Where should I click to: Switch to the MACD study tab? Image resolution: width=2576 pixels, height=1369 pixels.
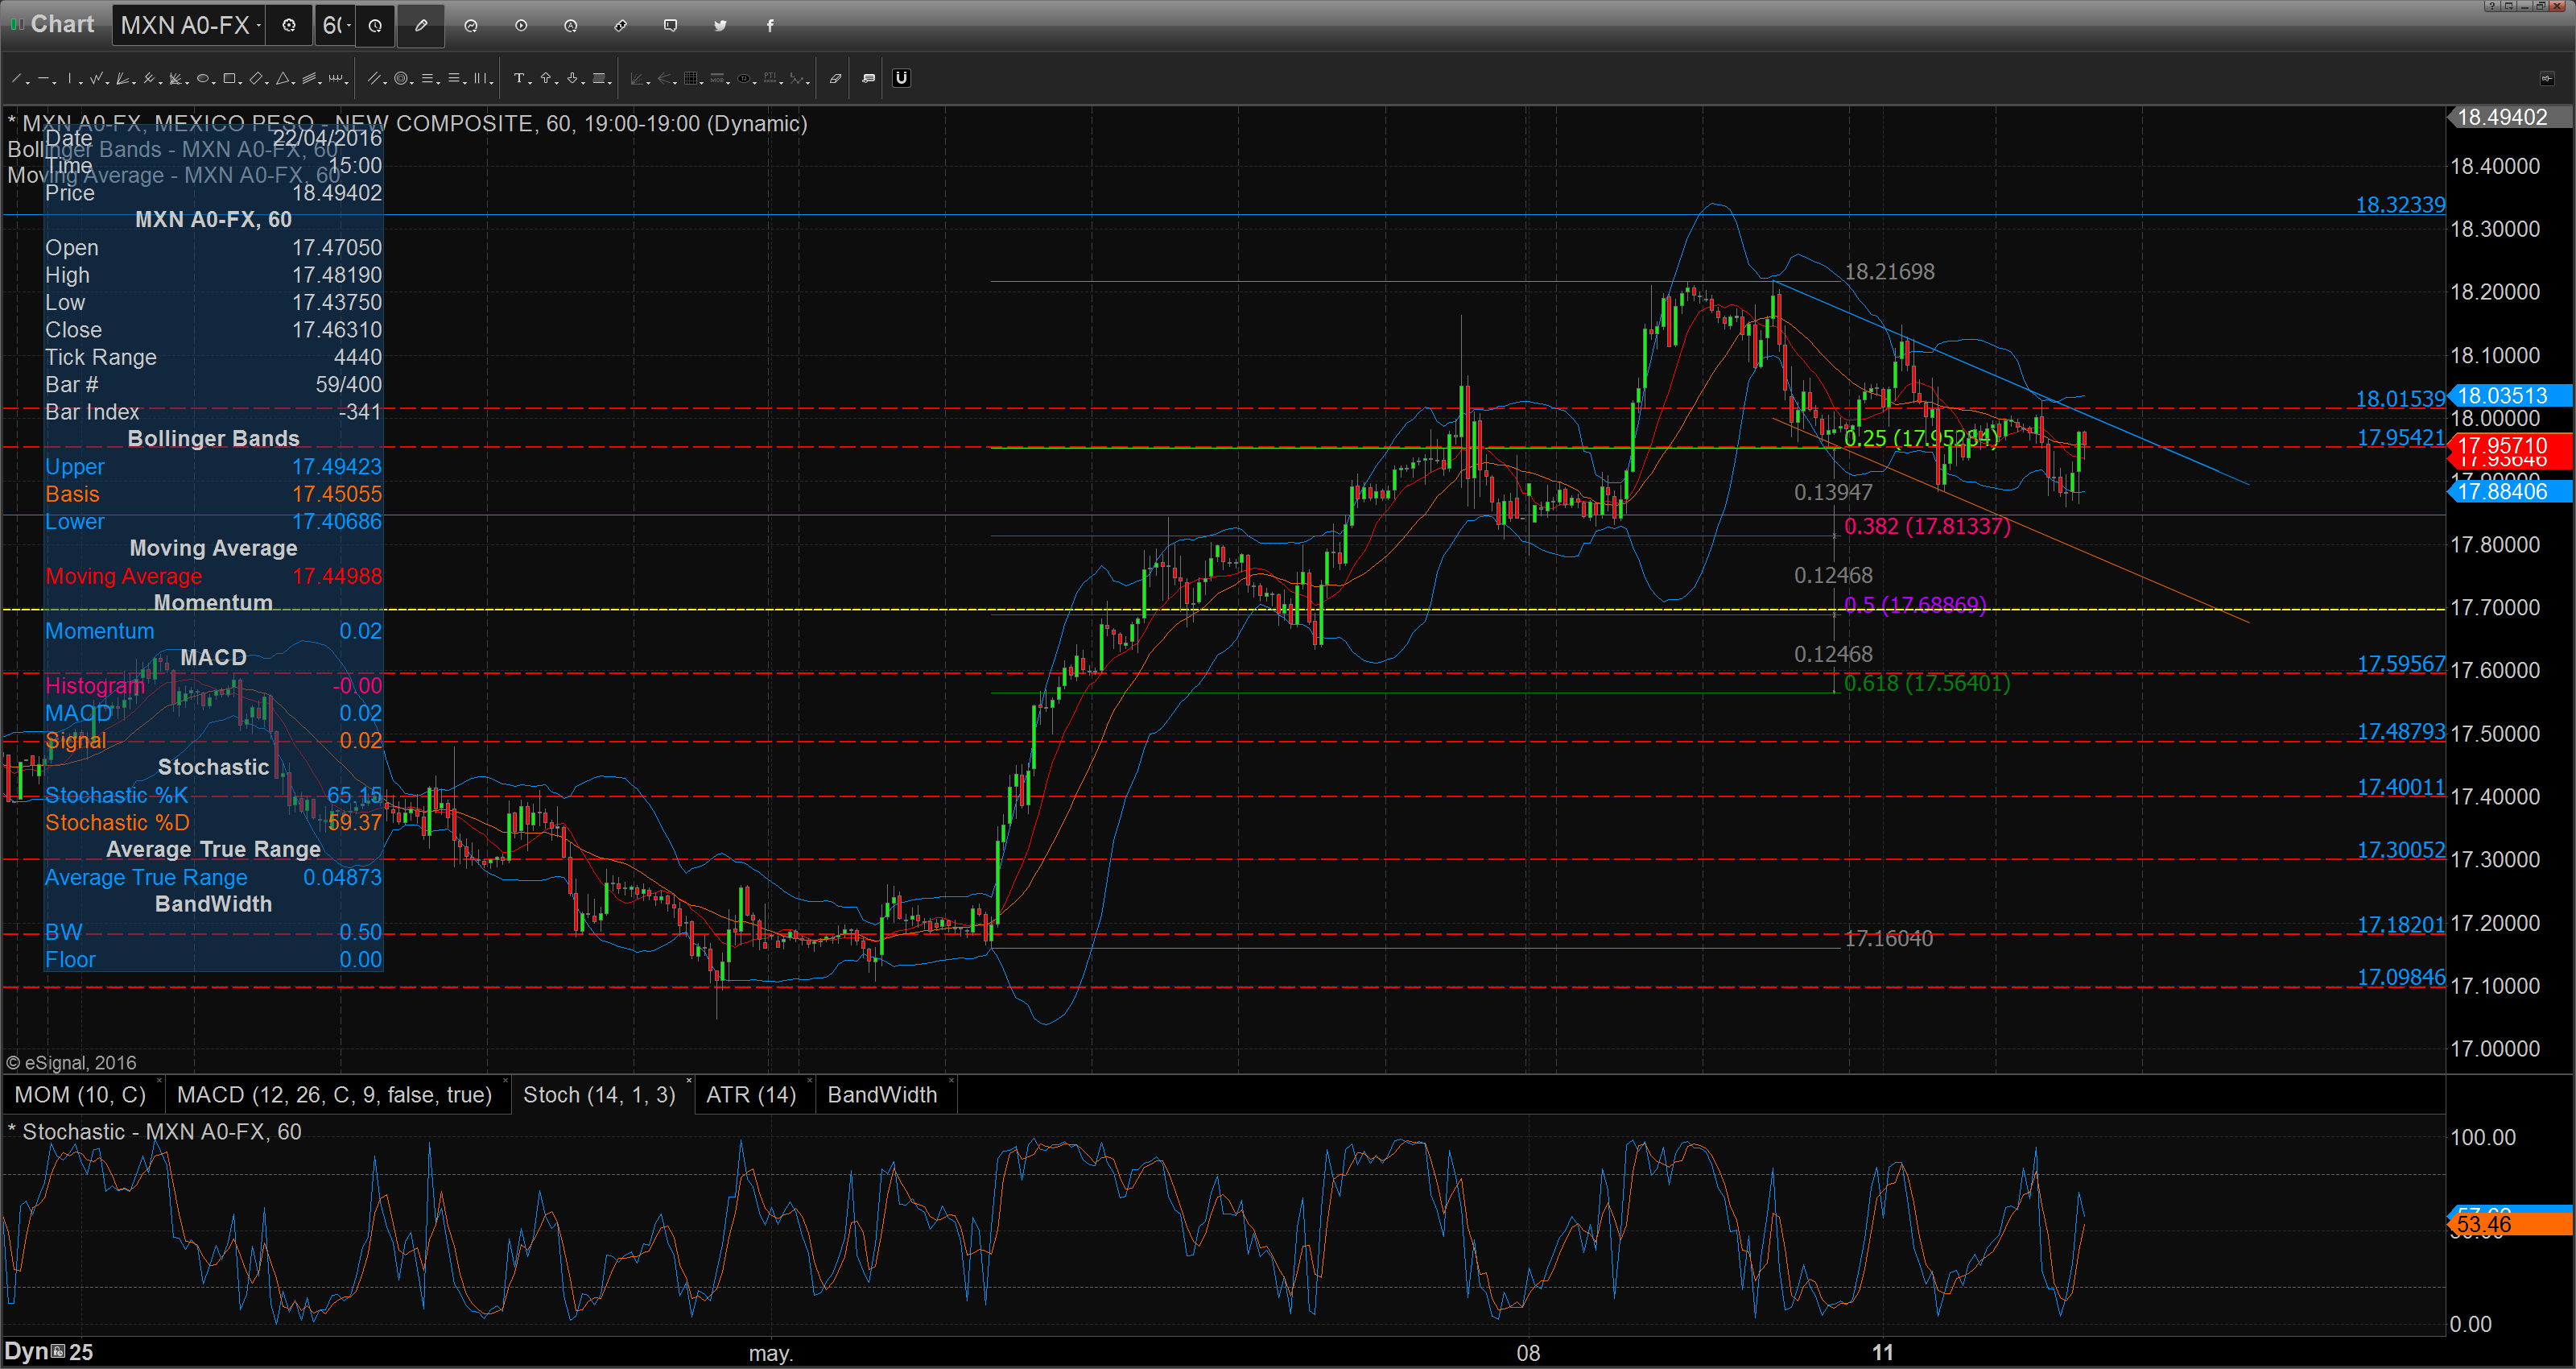point(334,1095)
